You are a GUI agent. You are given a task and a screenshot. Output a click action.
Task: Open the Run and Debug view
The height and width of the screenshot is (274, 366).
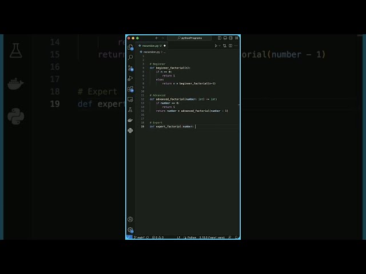[130, 78]
